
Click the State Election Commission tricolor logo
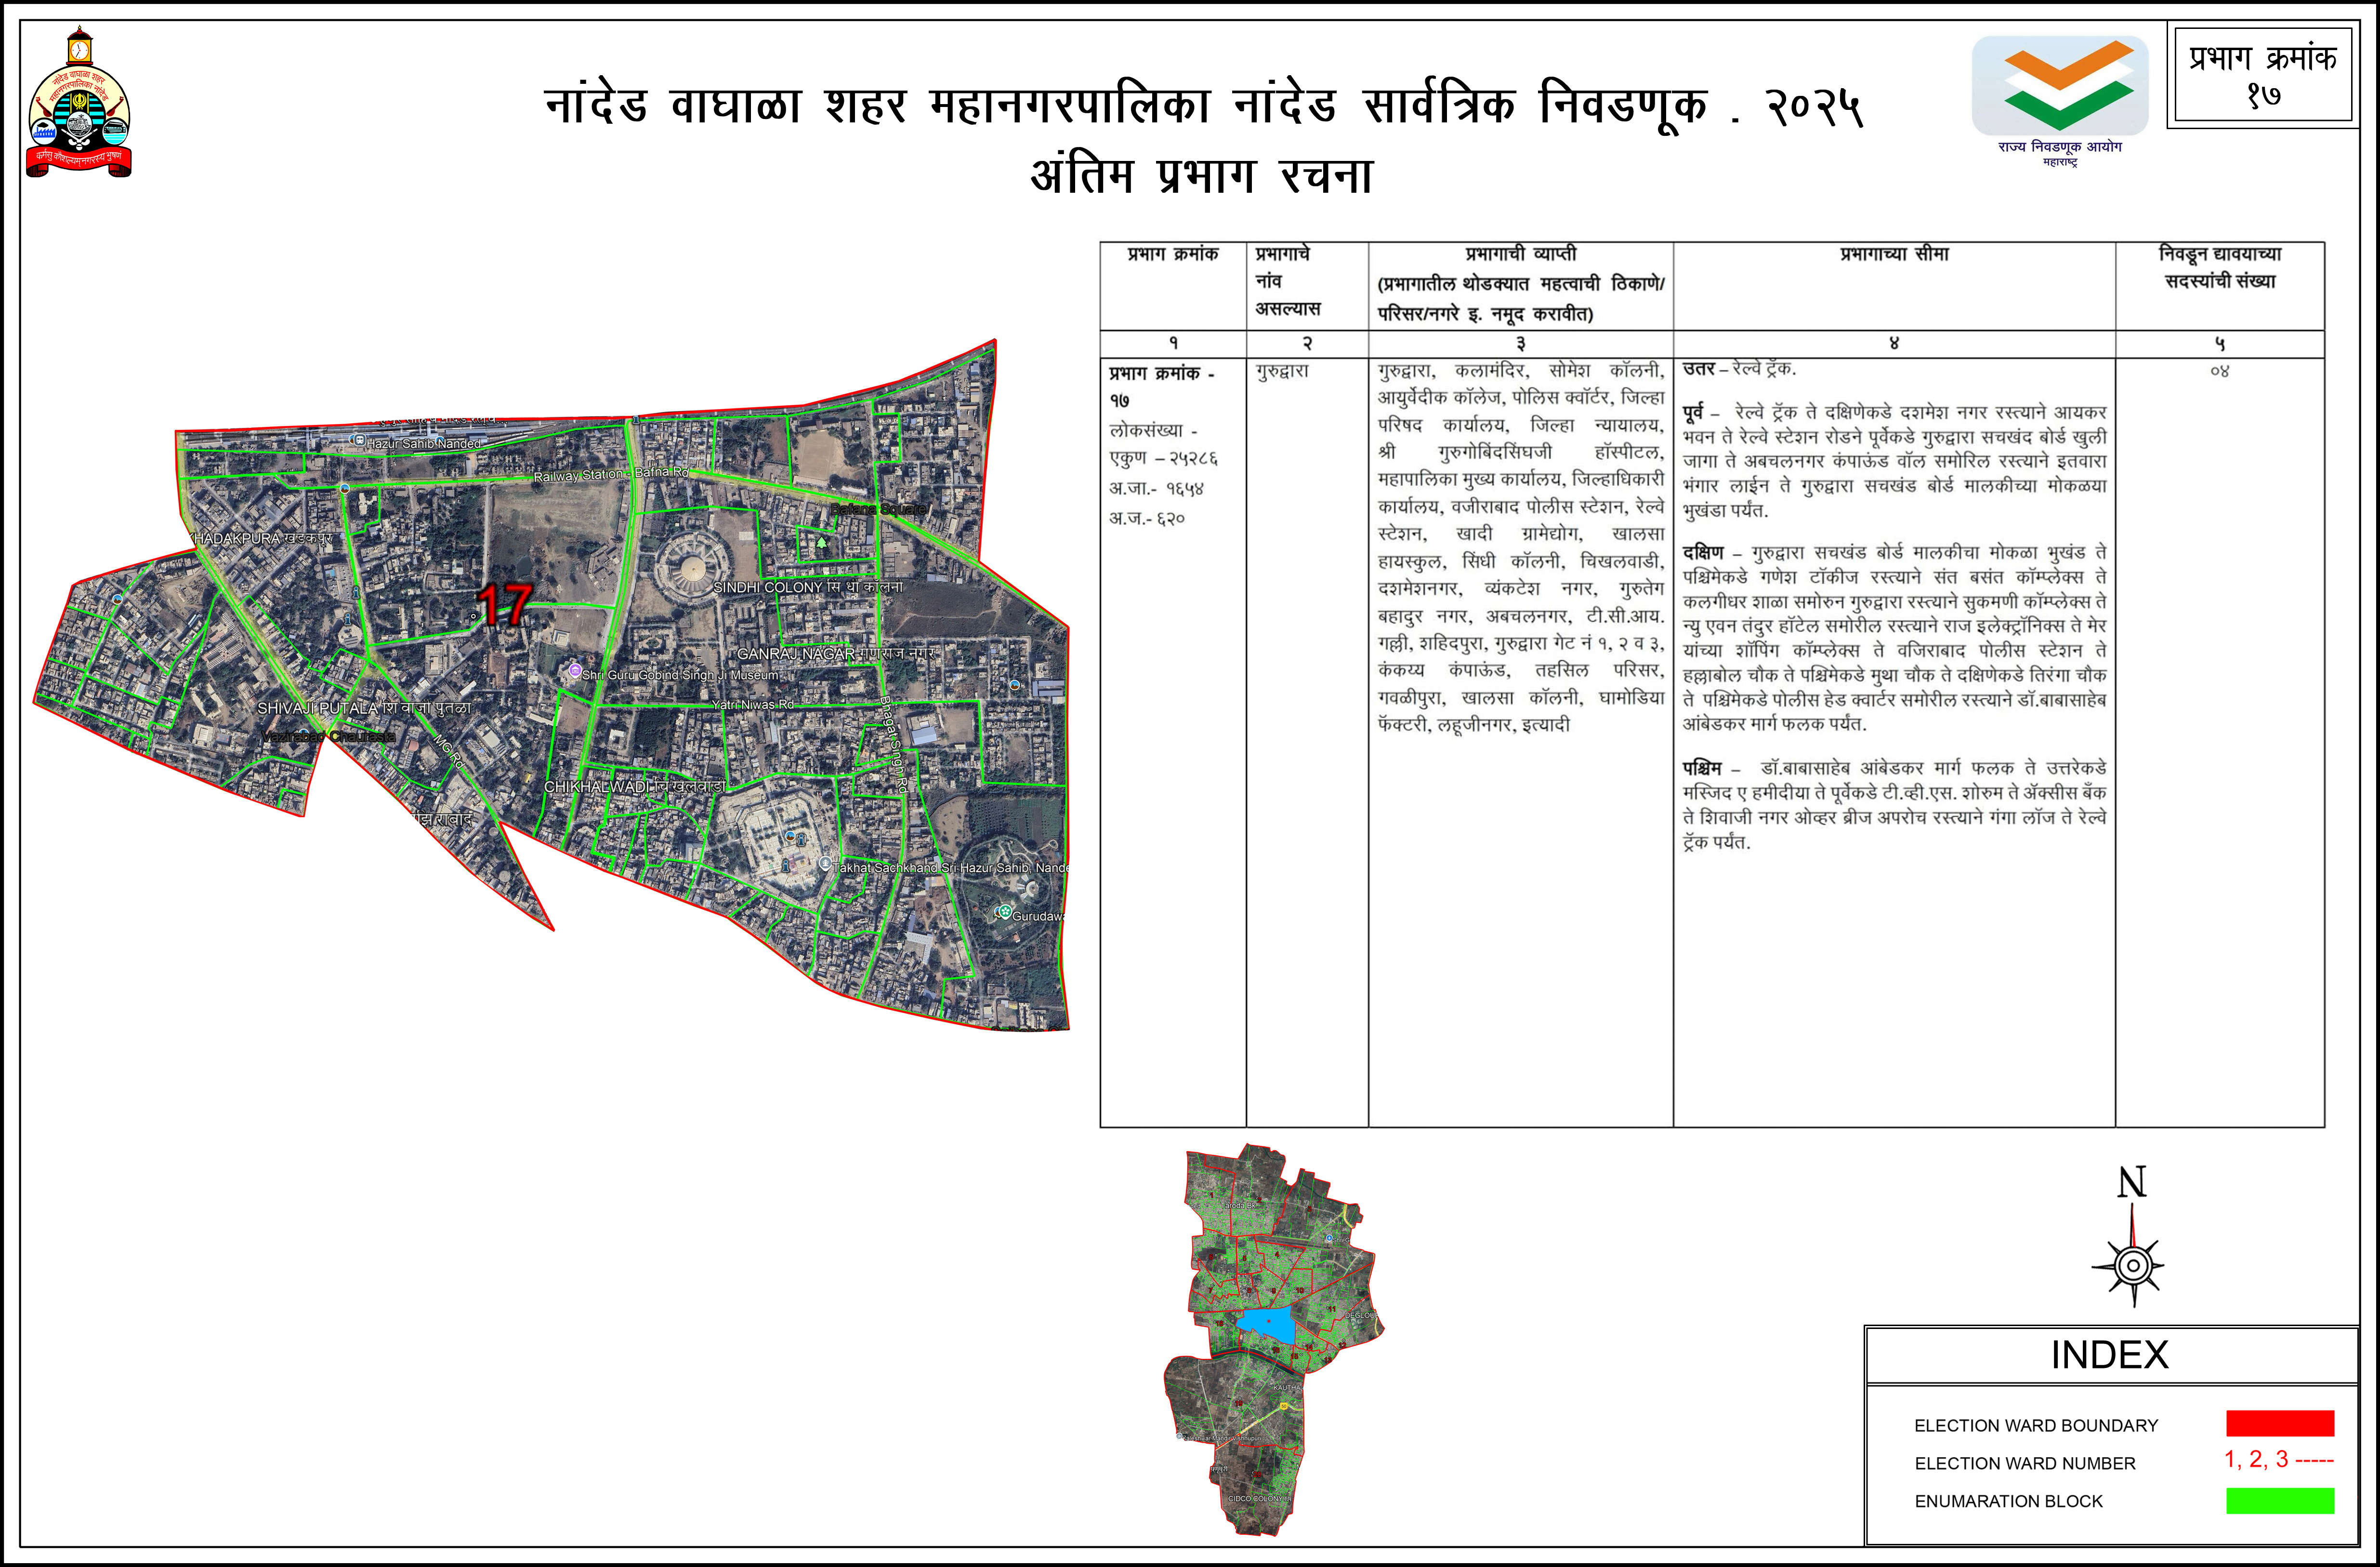[x=2059, y=87]
